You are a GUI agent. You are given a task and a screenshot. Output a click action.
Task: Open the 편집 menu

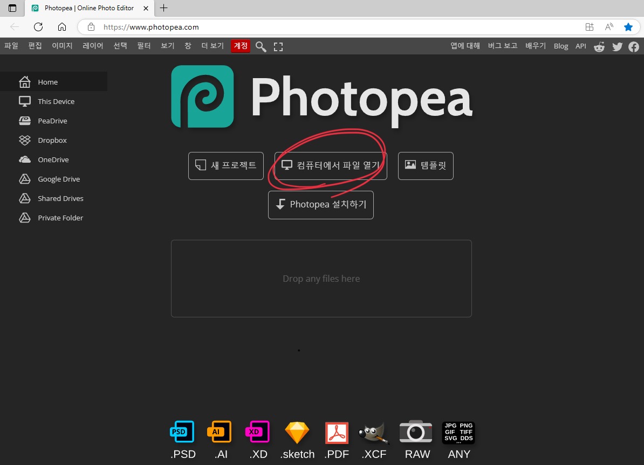pyautogui.click(x=35, y=46)
